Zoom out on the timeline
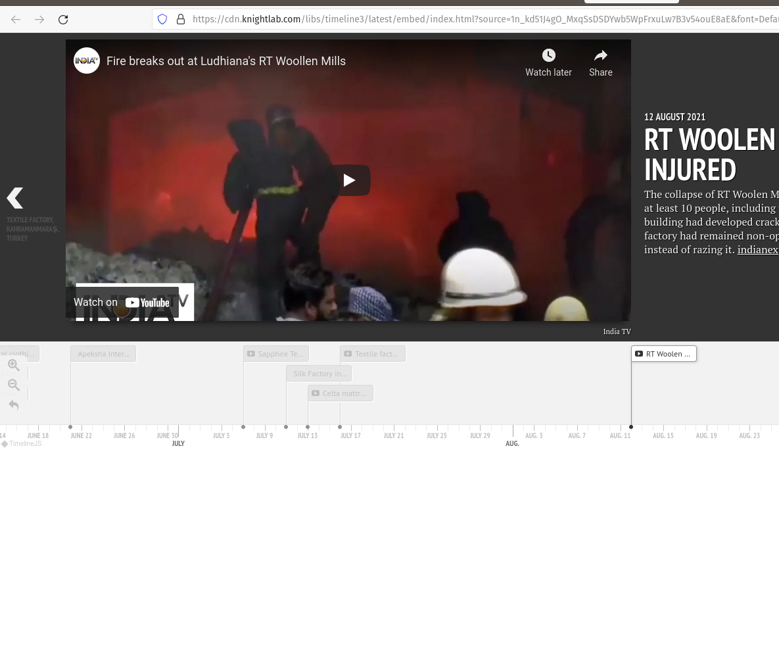The height and width of the screenshot is (669, 779). pos(14,385)
